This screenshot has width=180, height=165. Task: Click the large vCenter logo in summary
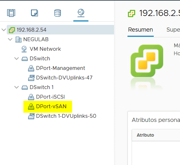click(147, 61)
